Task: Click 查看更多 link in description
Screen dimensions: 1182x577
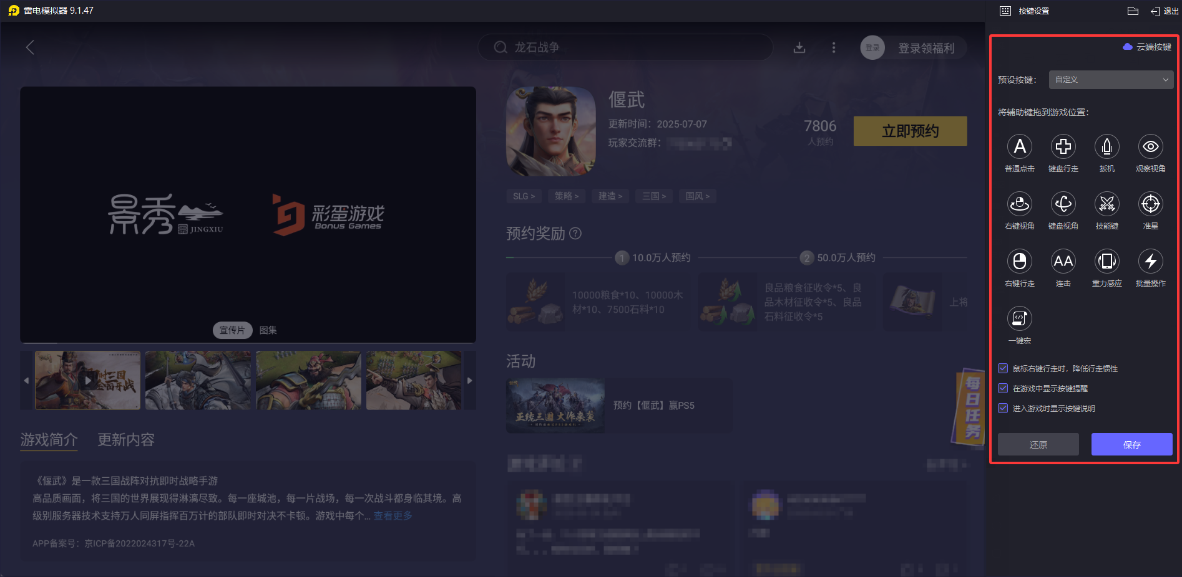Action: [393, 515]
